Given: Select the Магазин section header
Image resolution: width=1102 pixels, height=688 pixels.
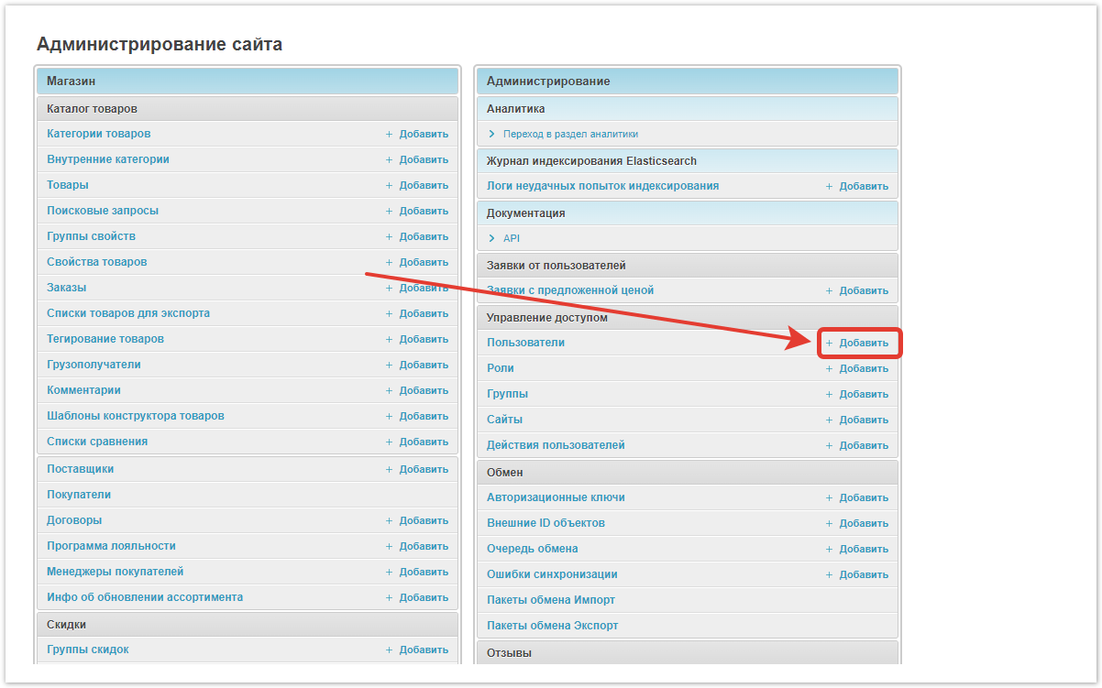Looking at the screenshot, I should pyautogui.click(x=72, y=82).
